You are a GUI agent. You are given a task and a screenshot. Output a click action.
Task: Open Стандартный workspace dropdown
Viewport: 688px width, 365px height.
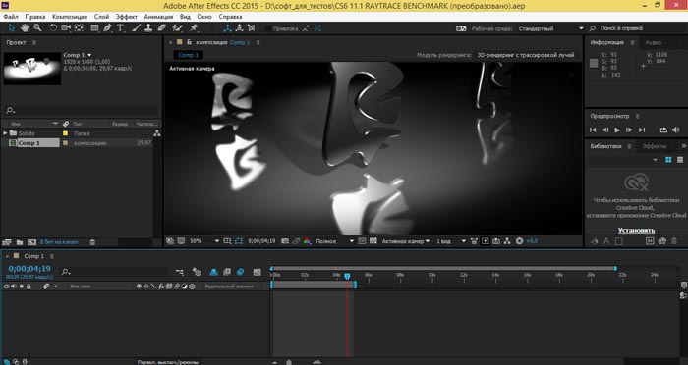click(x=551, y=28)
